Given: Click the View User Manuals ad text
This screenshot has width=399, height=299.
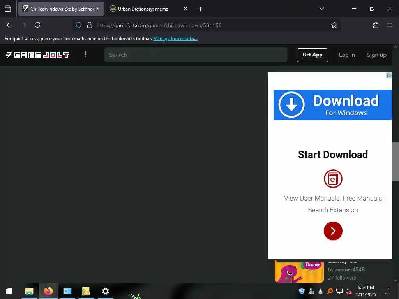Looking at the screenshot, I should [333, 204].
